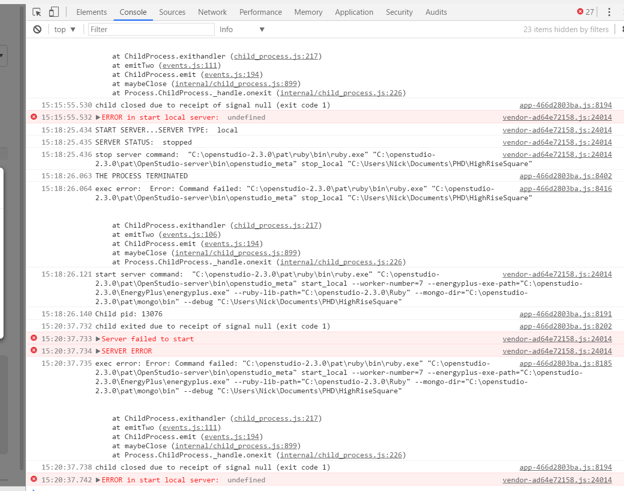Click inside the Filter input field

[151, 29]
